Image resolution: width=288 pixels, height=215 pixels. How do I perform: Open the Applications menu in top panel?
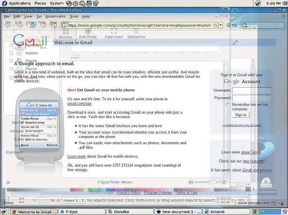(20, 3)
